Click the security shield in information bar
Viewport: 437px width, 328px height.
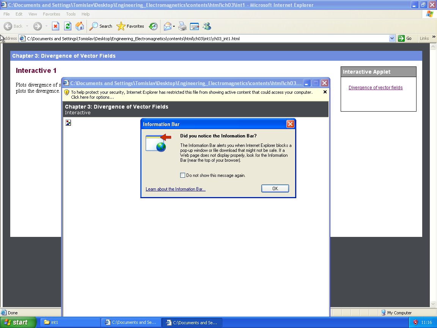coord(66,92)
